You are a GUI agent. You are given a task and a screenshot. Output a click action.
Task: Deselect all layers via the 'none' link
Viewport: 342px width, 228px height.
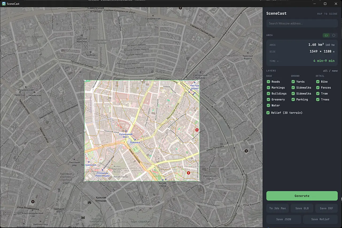(335, 71)
